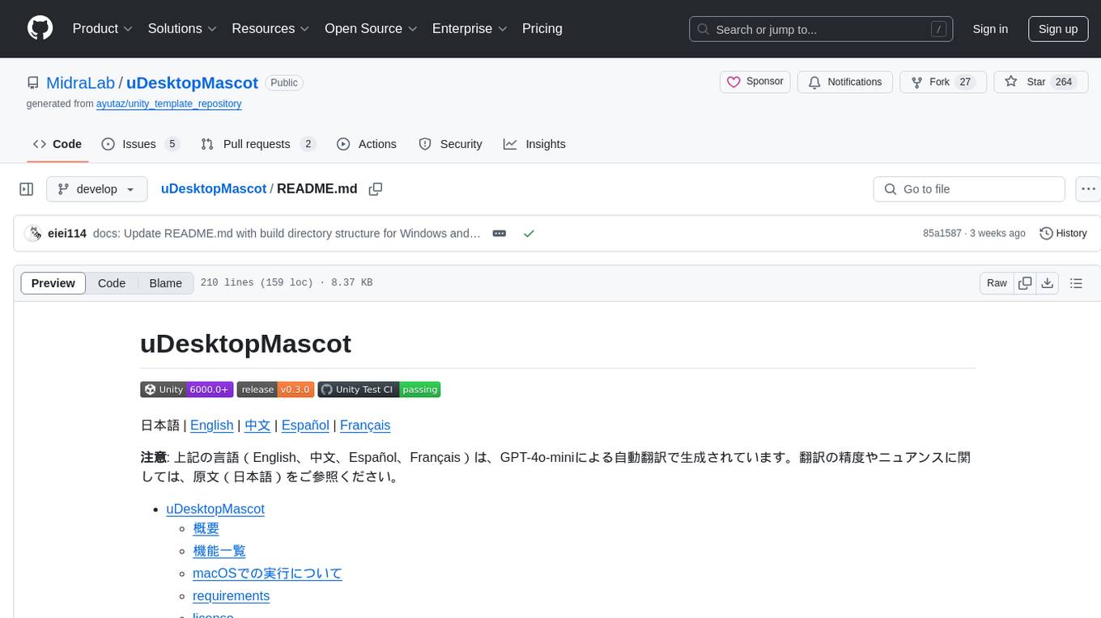The width and height of the screenshot is (1101, 618).
Task: Open the MidraLab owner page
Action: point(81,83)
